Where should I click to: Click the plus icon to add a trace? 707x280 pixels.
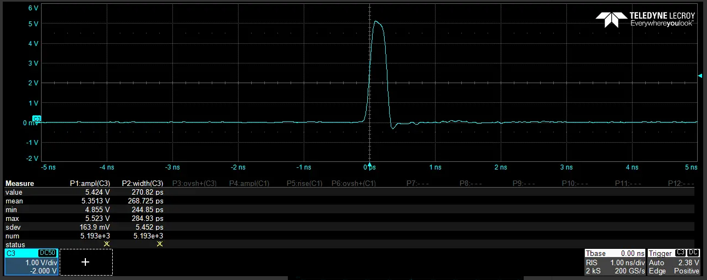click(85, 262)
